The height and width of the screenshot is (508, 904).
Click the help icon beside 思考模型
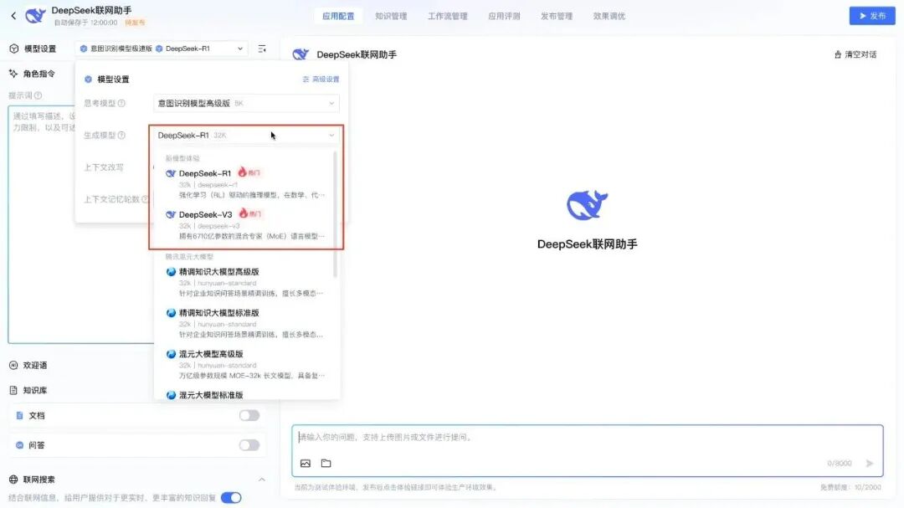pos(121,103)
